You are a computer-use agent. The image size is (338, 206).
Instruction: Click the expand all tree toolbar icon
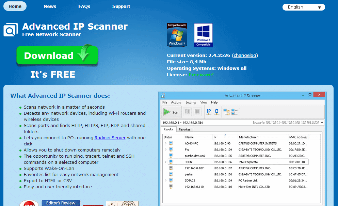tap(226, 112)
